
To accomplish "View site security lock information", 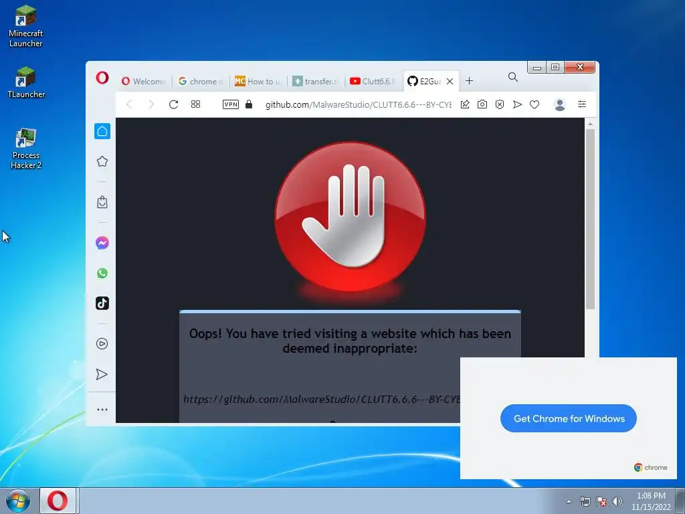I will [249, 104].
